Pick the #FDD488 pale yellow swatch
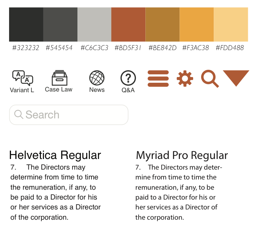260x236 pixels. pyautogui.click(x=231, y=24)
